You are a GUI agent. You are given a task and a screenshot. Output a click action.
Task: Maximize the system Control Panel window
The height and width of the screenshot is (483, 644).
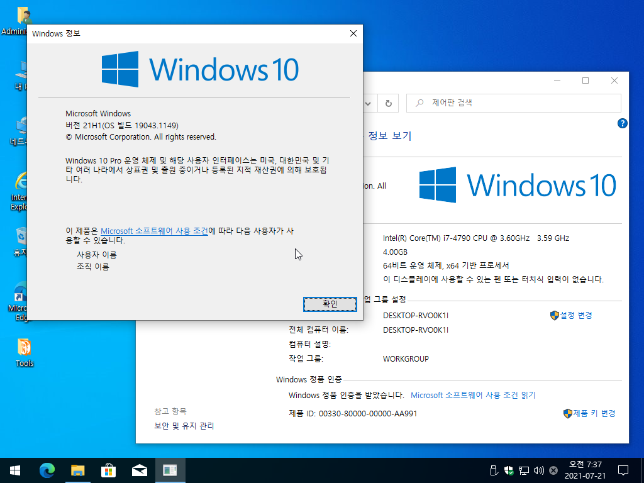(x=586, y=80)
